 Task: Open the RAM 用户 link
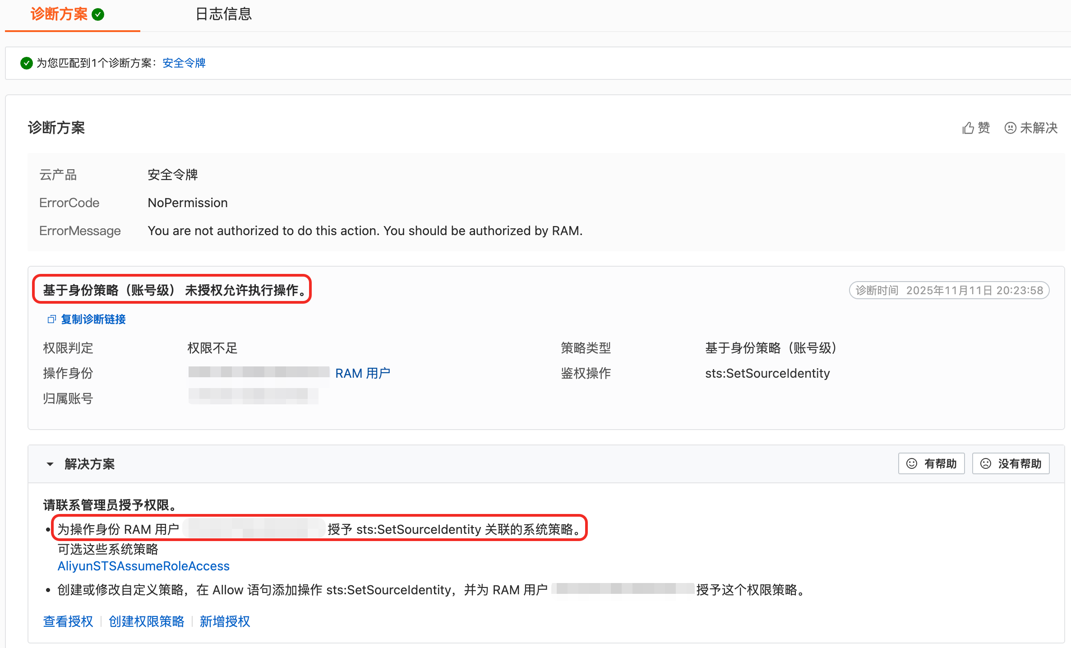coord(362,373)
